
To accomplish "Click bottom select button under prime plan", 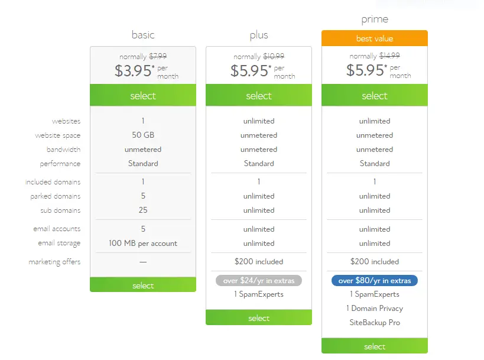I will click(x=375, y=346).
